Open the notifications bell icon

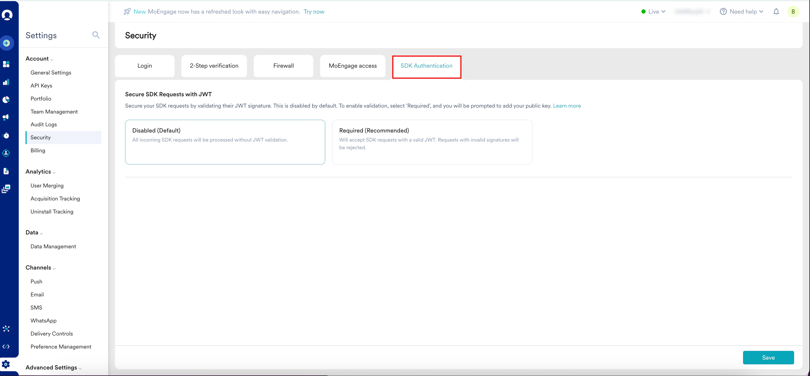(776, 12)
